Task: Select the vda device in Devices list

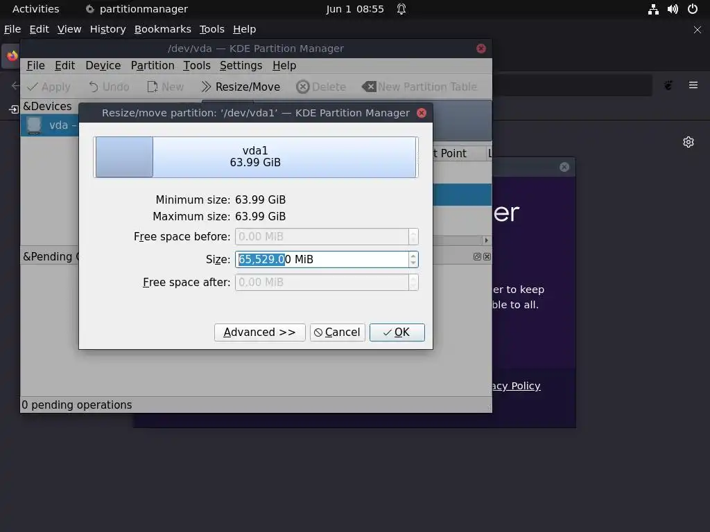Action: pyautogui.click(x=50, y=125)
